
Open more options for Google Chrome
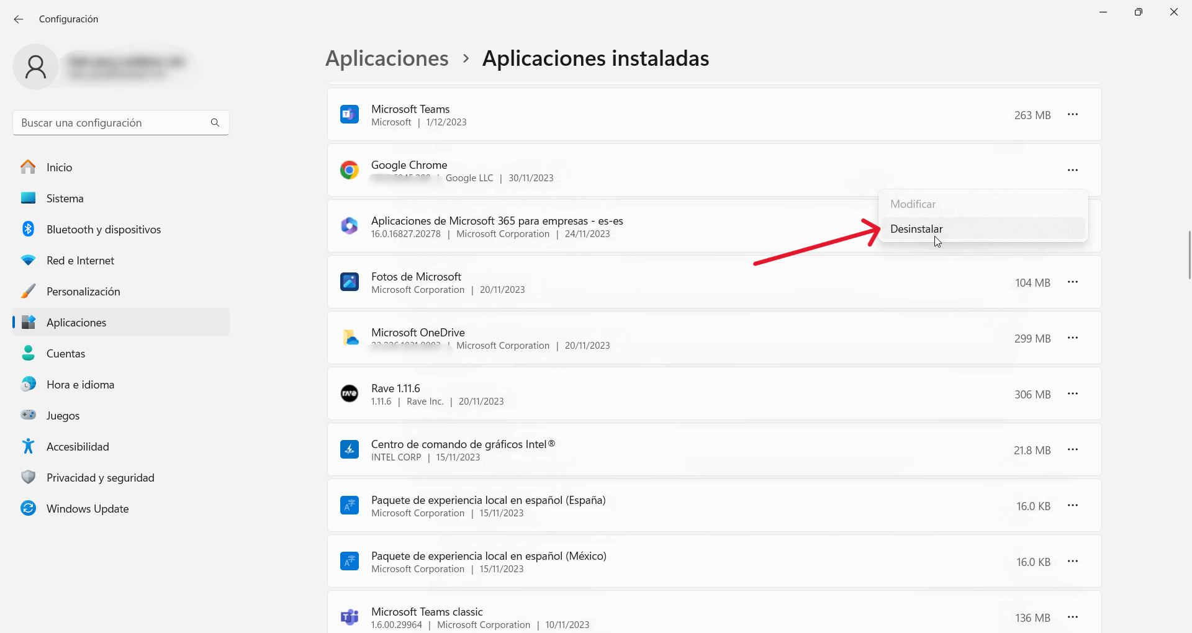1073,170
